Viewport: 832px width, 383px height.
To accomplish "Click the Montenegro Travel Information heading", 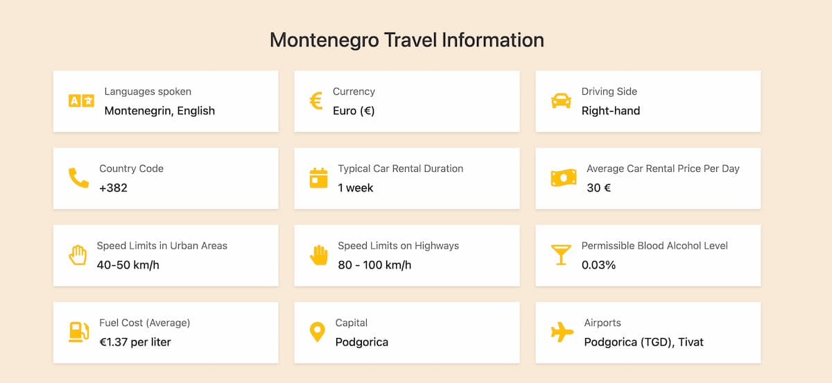I will coord(407,39).
